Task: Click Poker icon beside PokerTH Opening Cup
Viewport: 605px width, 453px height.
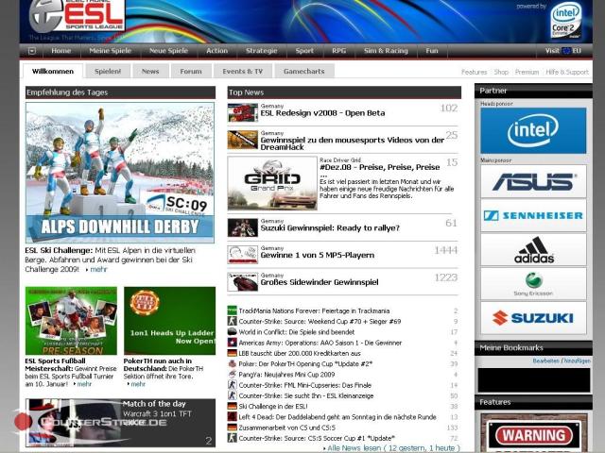Action: coord(232,363)
